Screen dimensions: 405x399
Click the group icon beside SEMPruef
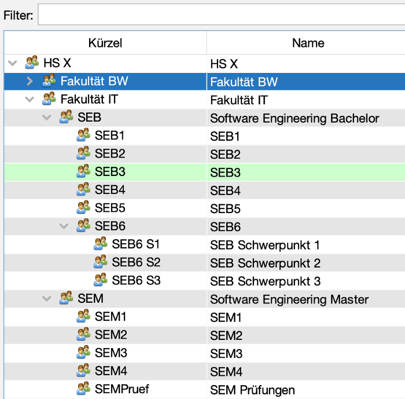pos(84,389)
